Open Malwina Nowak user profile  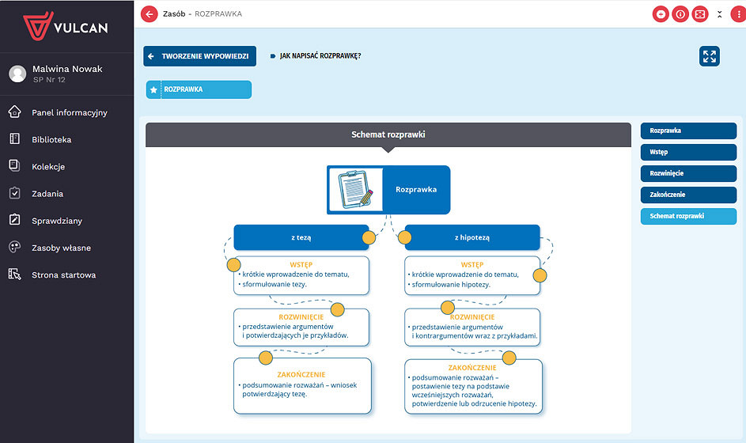coord(66,74)
